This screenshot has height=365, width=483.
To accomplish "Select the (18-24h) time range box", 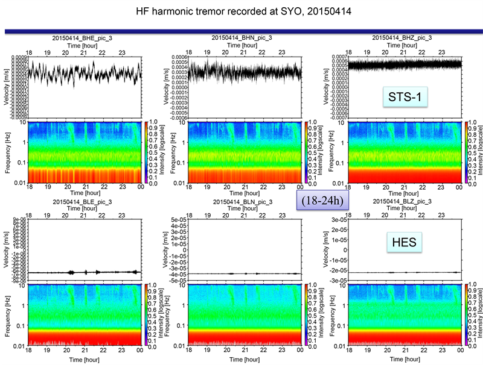I will tap(325, 199).
